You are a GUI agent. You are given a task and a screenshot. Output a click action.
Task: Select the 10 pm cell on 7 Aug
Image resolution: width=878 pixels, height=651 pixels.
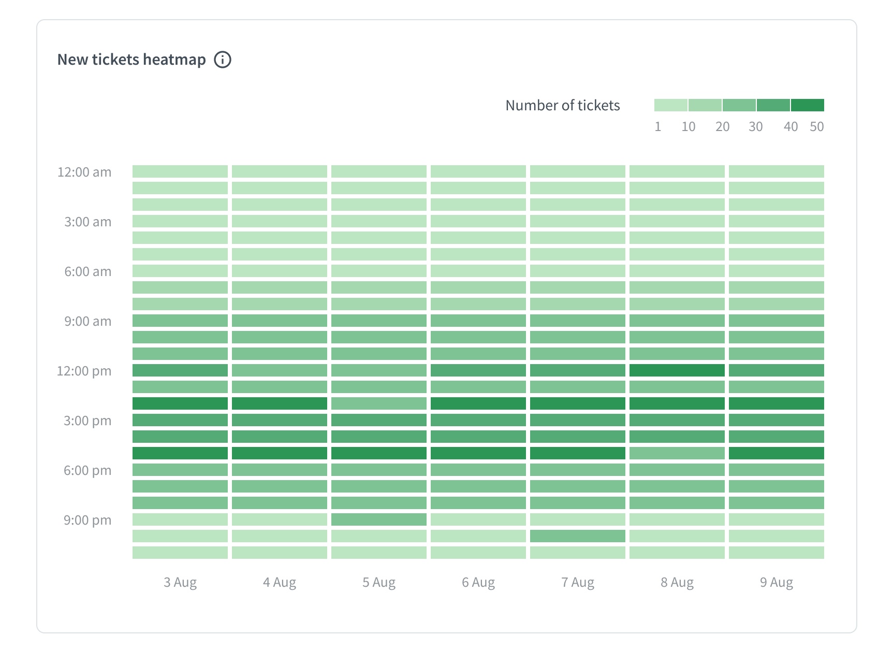click(577, 536)
